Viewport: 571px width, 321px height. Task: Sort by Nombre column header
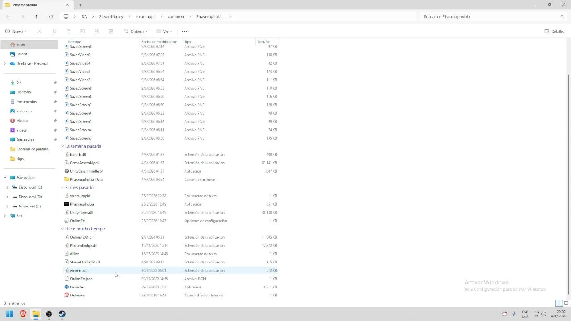coord(74,42)
